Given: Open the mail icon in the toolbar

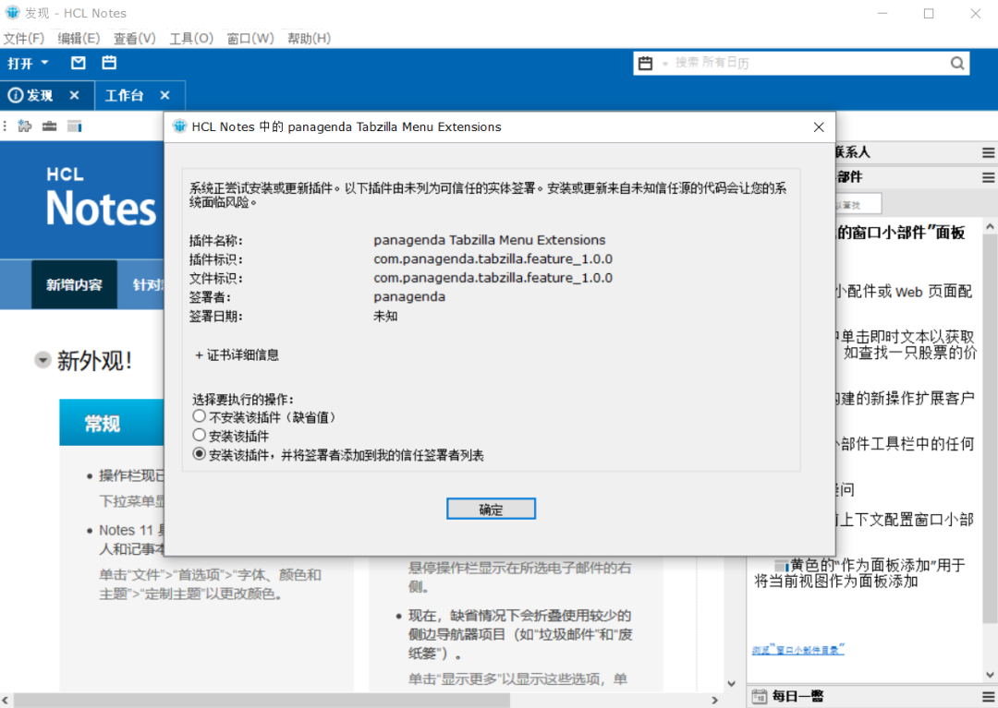Looking at the screenshot, I should coord(79,63).
